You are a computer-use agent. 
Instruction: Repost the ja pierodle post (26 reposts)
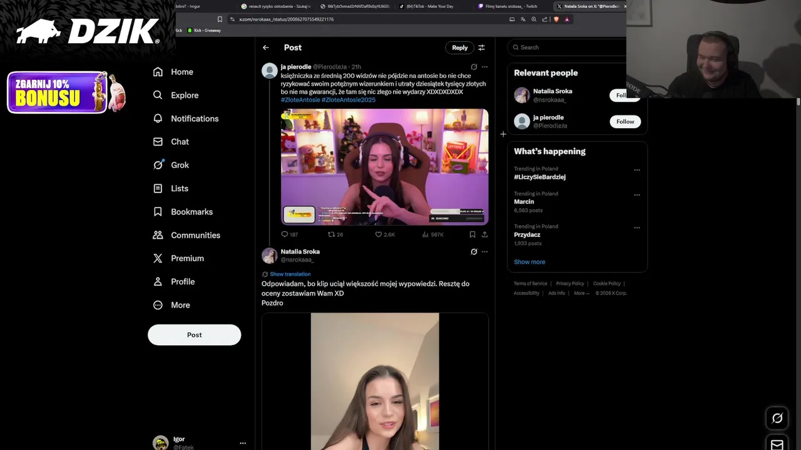click(x=335, y=234)
